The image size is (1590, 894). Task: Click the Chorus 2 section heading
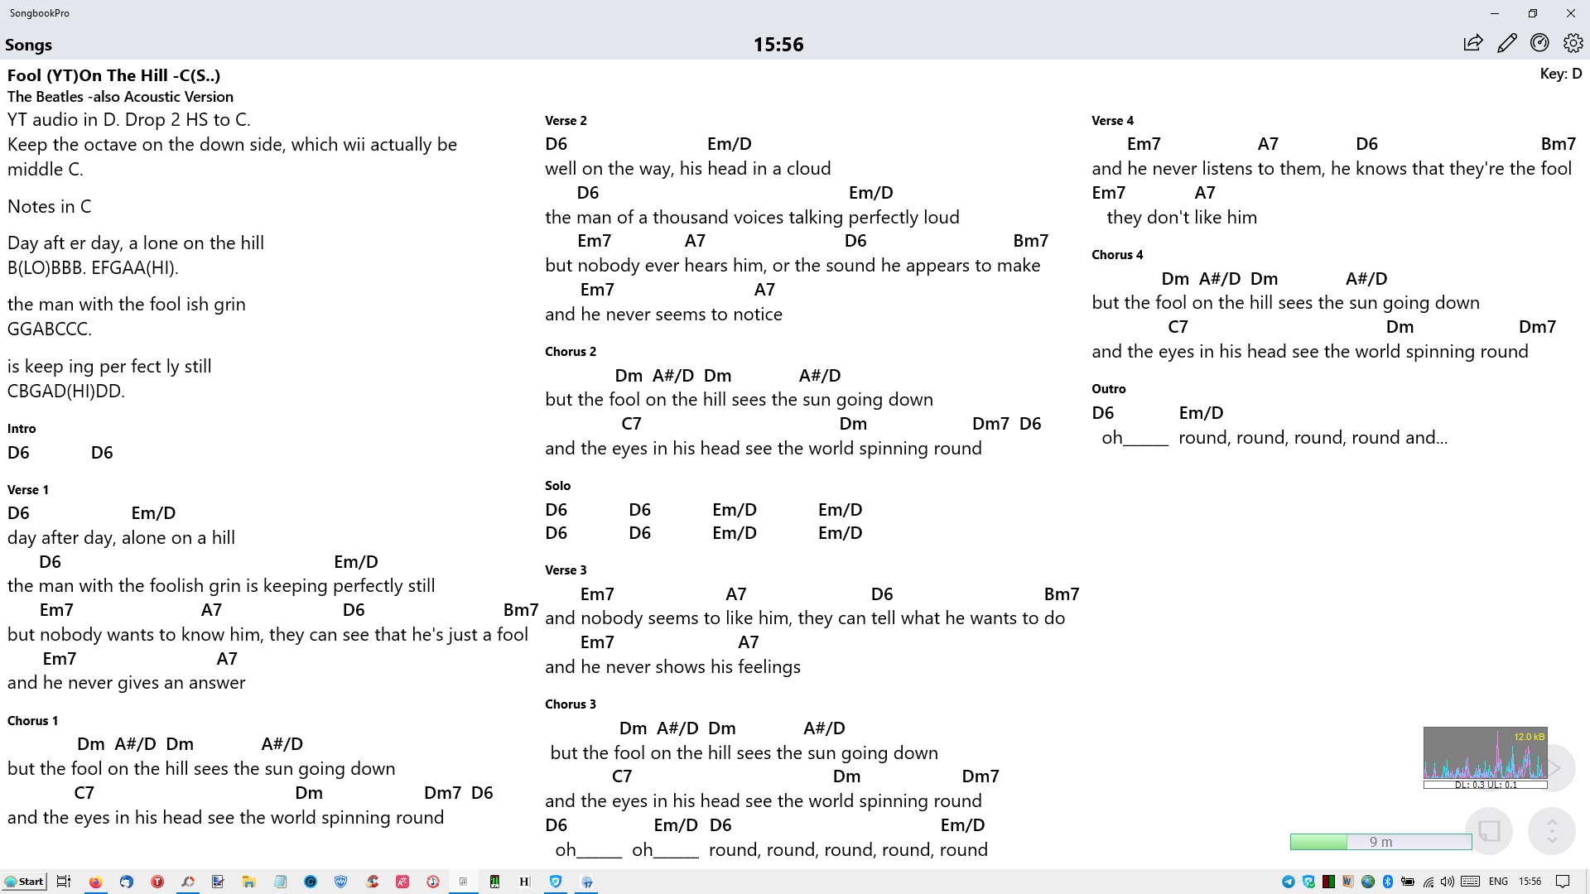click(571, 351)
